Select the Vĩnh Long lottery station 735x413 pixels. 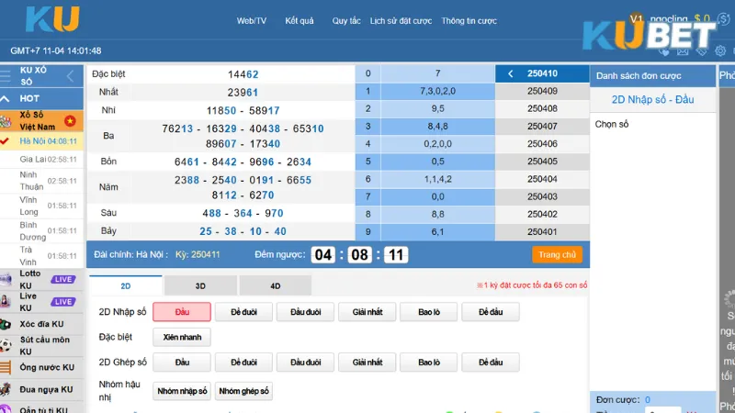(x=41, y=206)
